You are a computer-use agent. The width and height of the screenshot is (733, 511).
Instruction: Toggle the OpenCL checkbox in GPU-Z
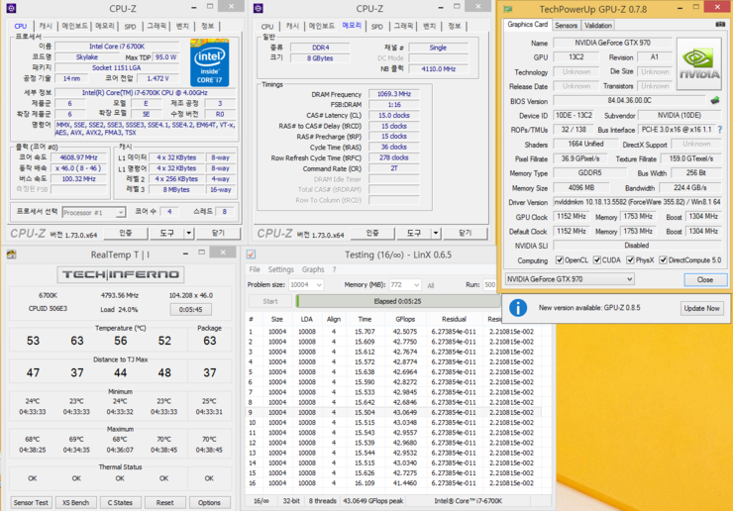[x=560, y=259]
